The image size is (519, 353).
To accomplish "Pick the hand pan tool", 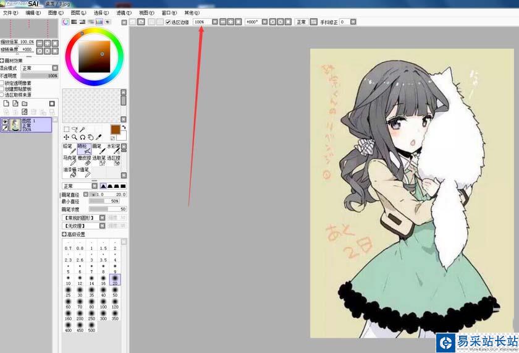I will pos(90,137).
